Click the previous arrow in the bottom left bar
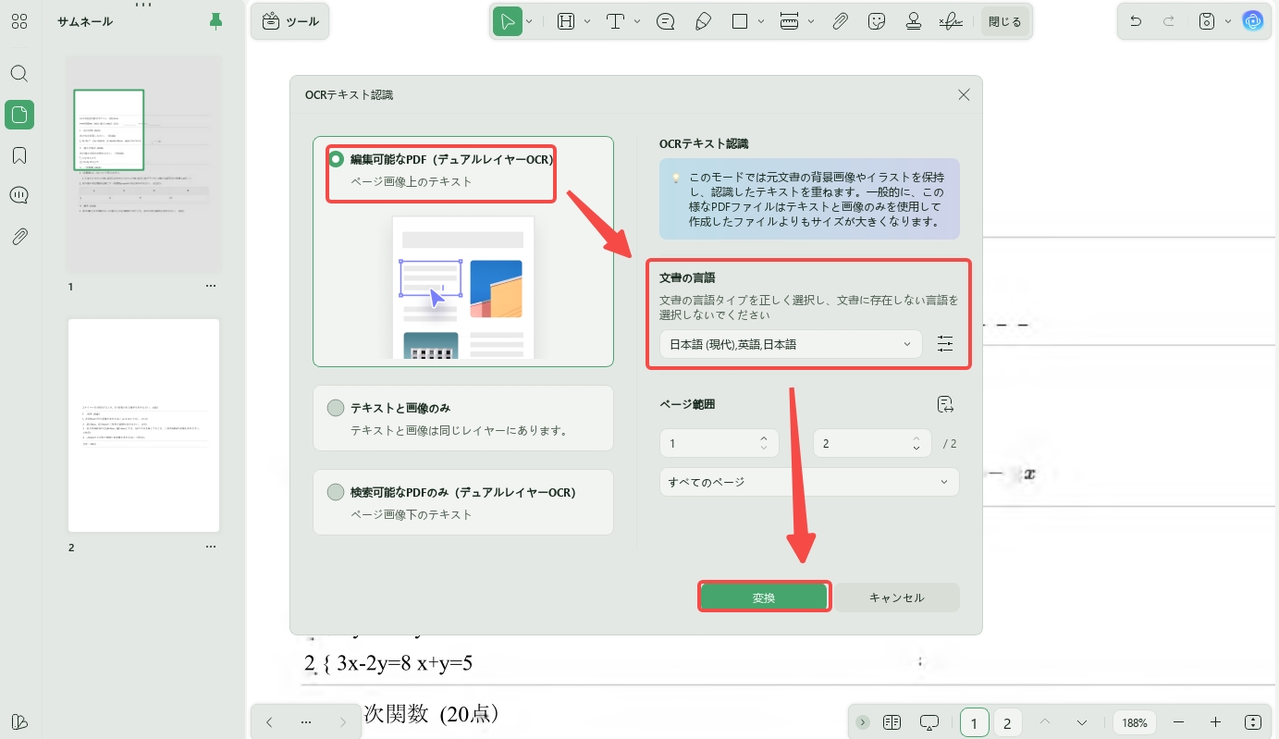Screen dimensions: 1279x739 coord(268,722)
